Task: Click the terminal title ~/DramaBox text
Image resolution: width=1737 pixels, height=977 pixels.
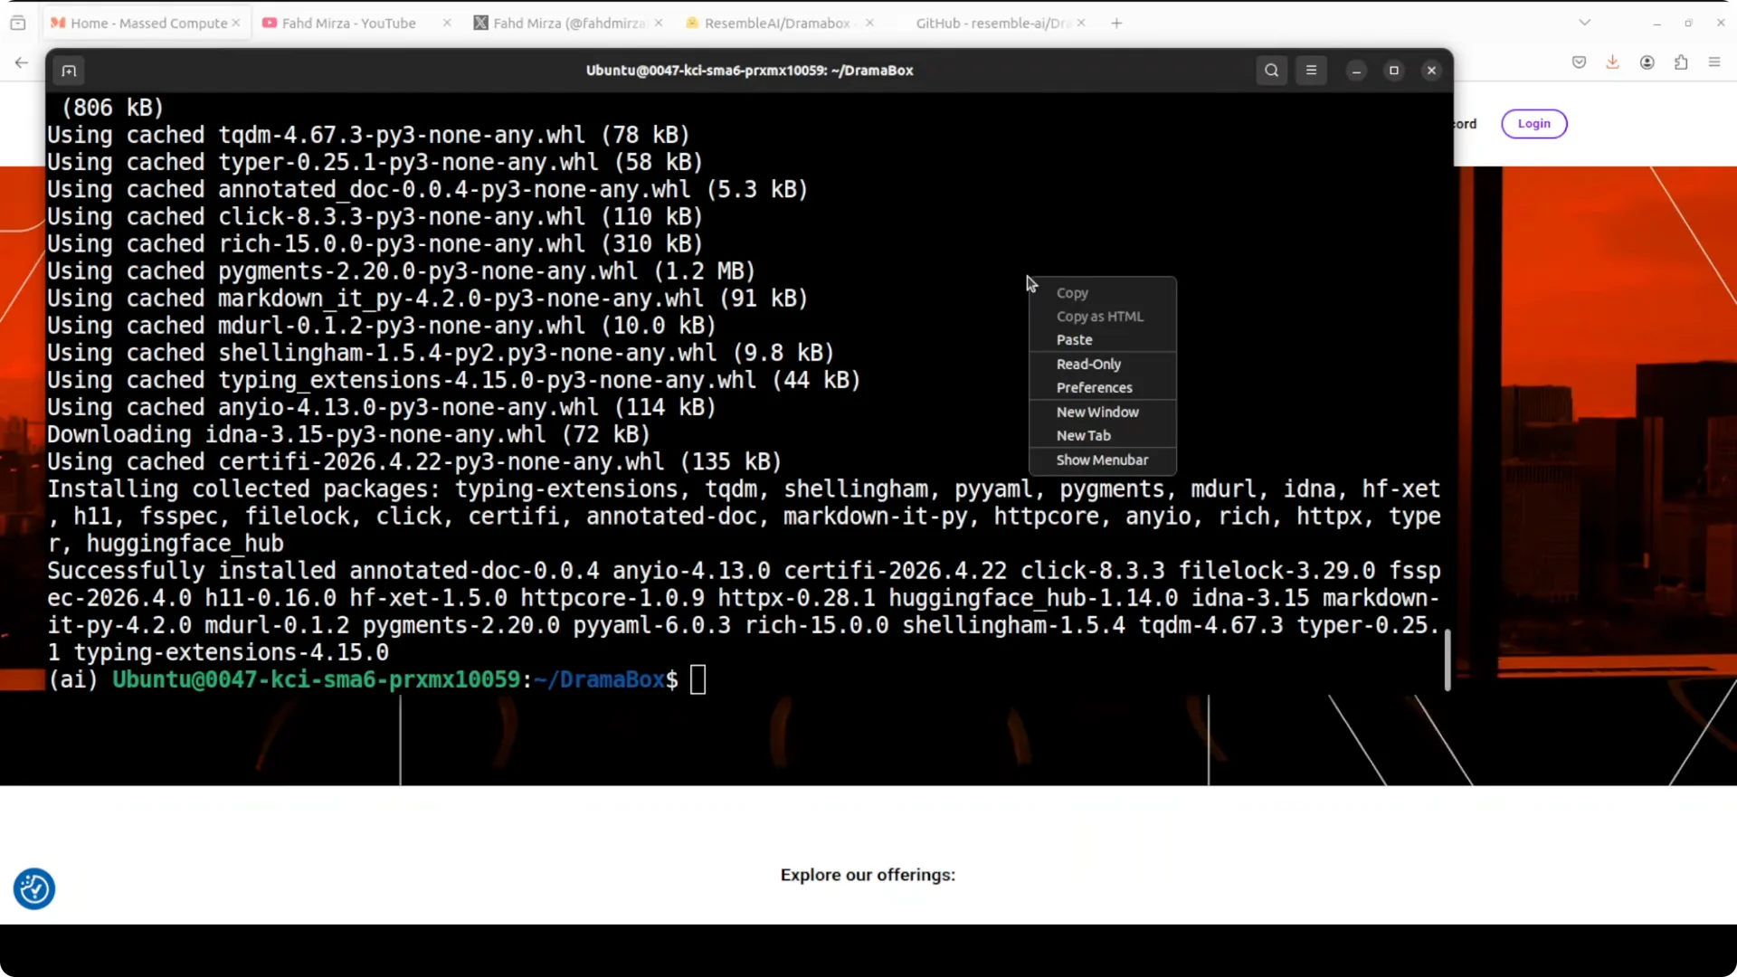Action: tap(872, 71)
